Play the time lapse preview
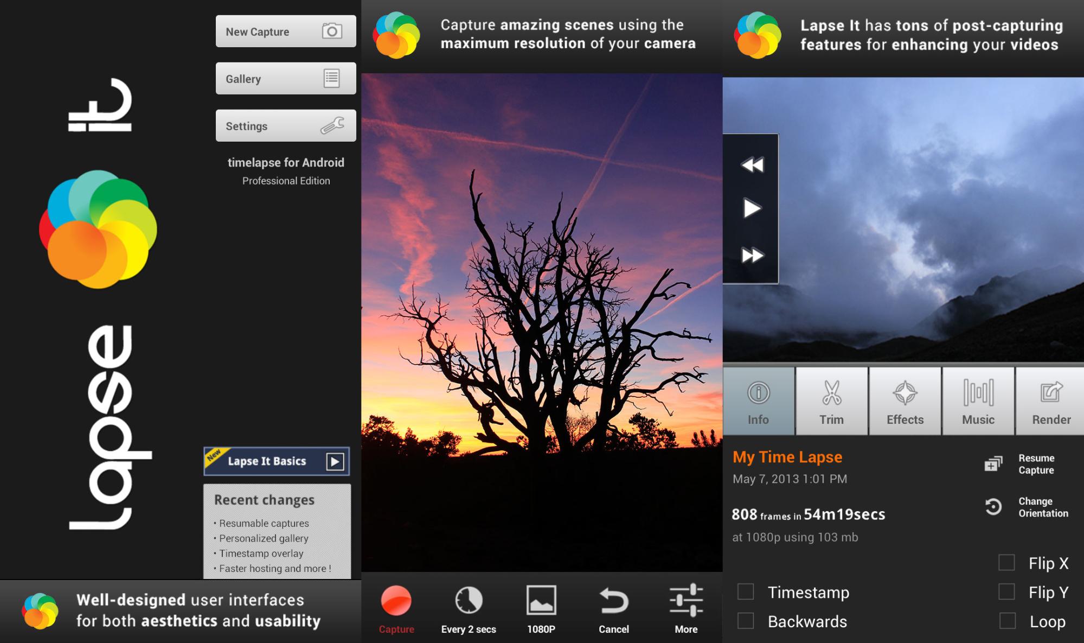The image size is (1084, 643). [x=752, y=208]
